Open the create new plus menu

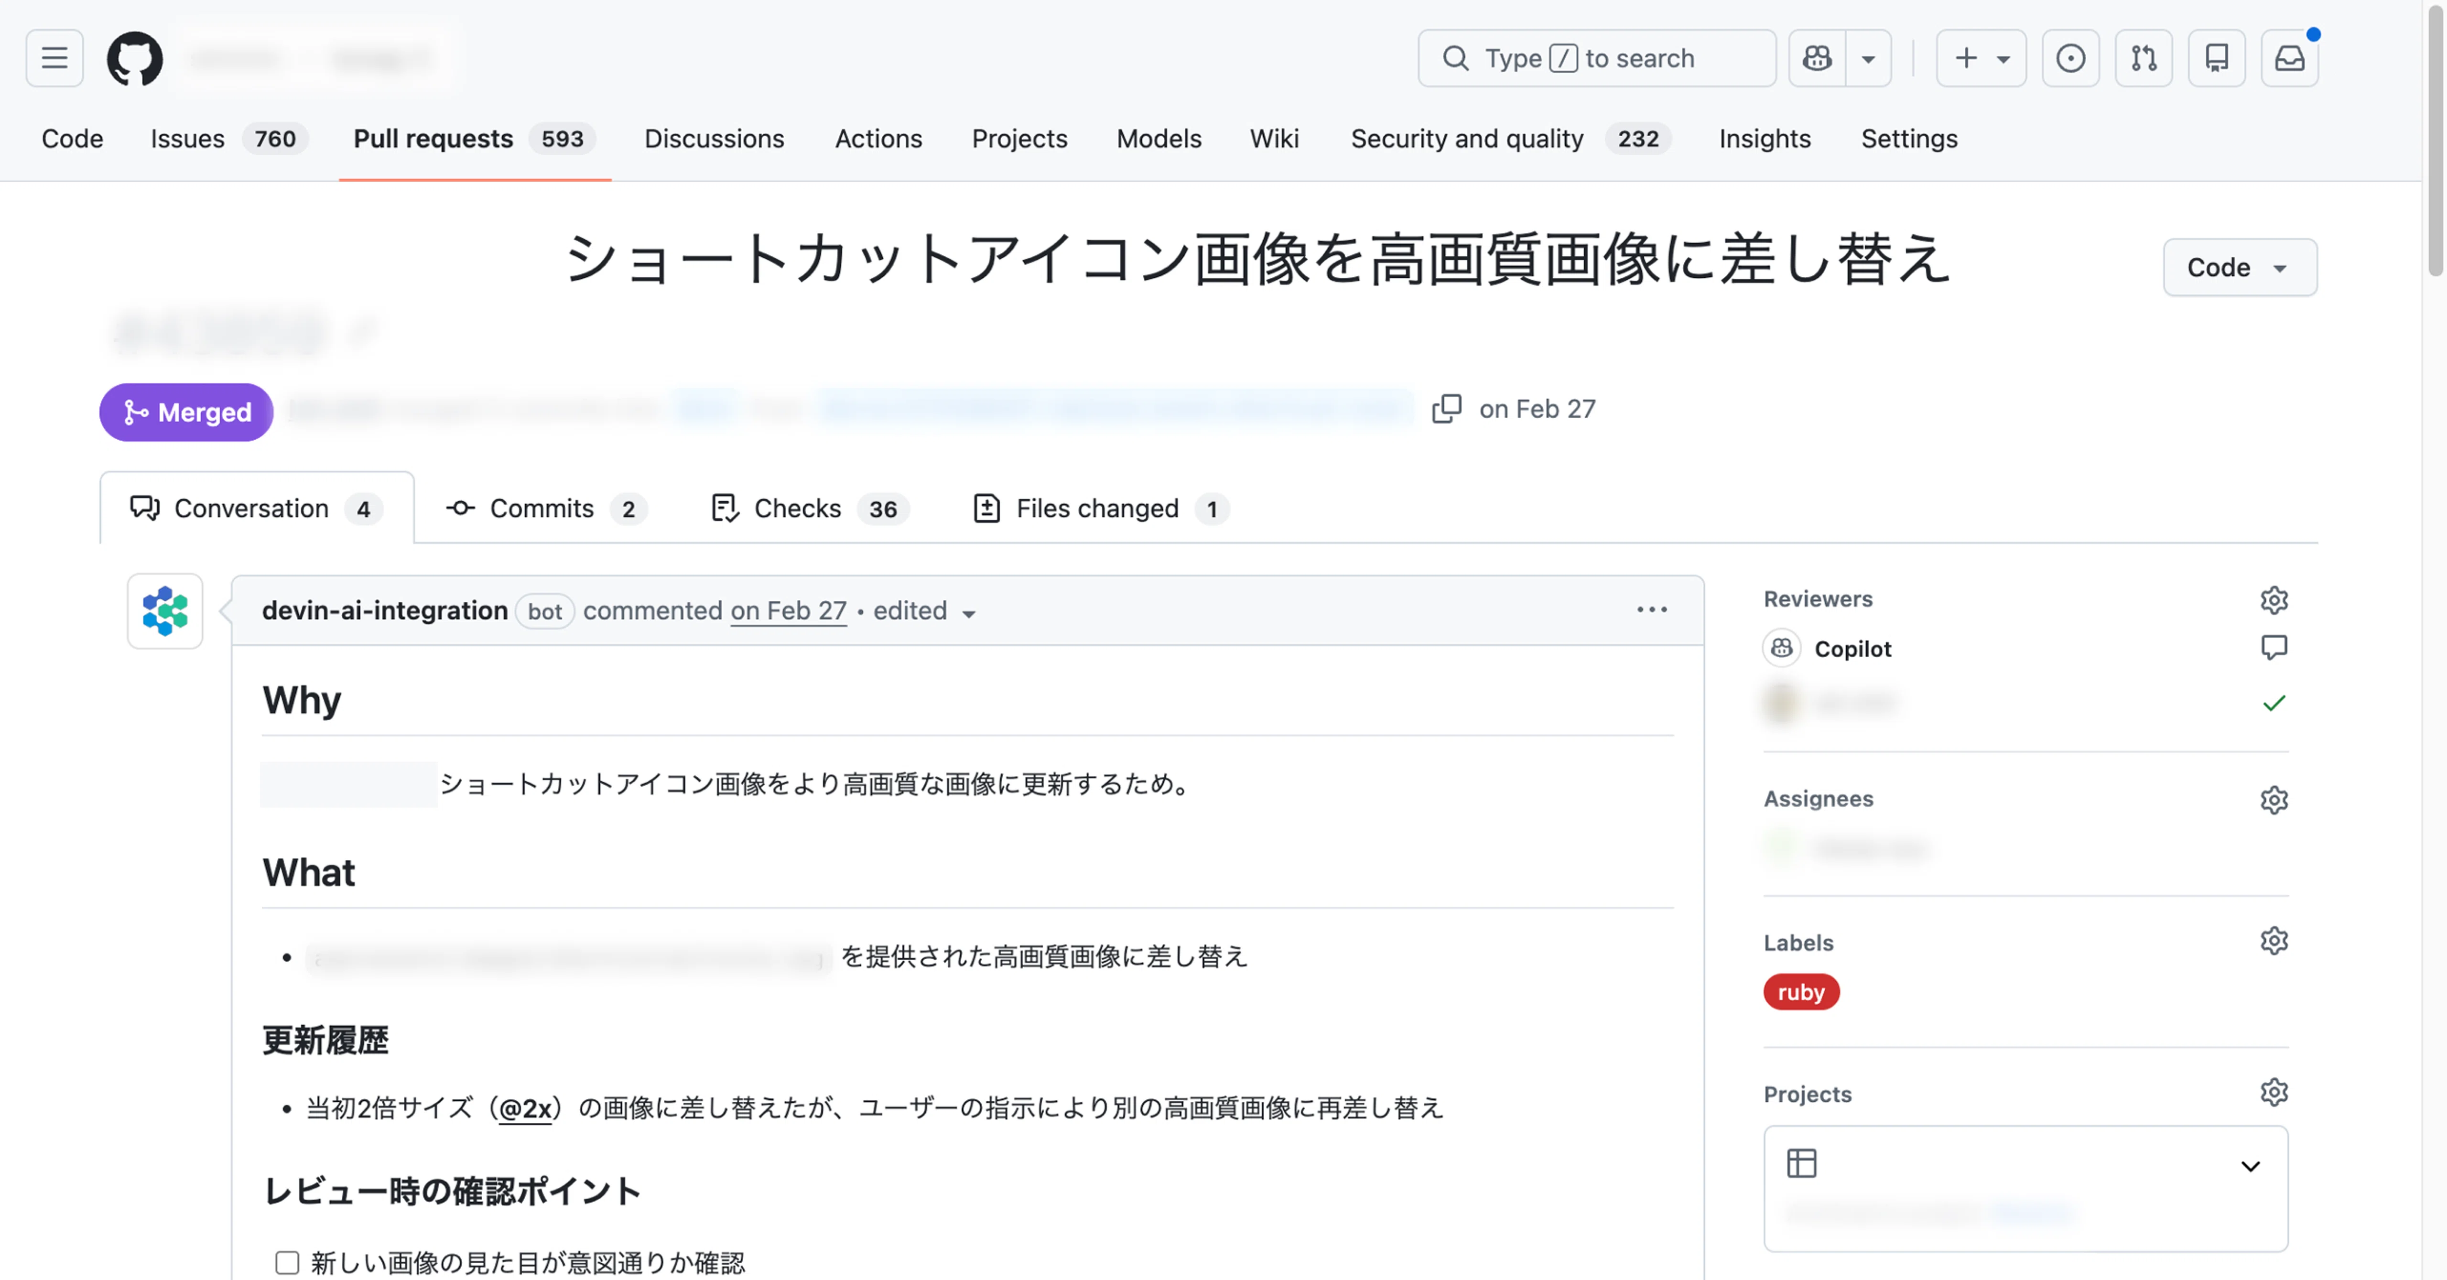click(1981, 58)
